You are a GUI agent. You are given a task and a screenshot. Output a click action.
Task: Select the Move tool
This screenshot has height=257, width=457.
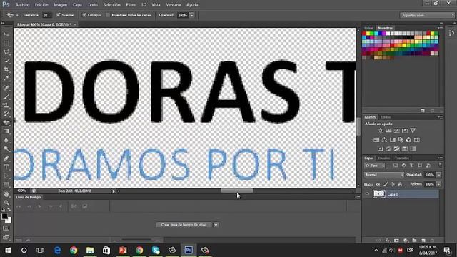(x=6, y=34)
